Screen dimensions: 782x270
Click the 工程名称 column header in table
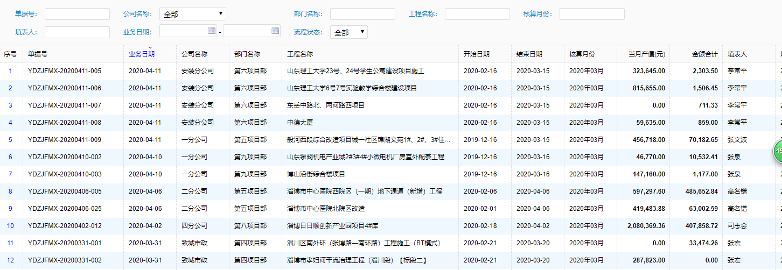300,54
